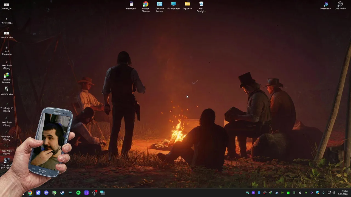Screen dimensions: 351x197
Task: Open the clock showing 13:06 1.03.2026
Action: point(343,193)
